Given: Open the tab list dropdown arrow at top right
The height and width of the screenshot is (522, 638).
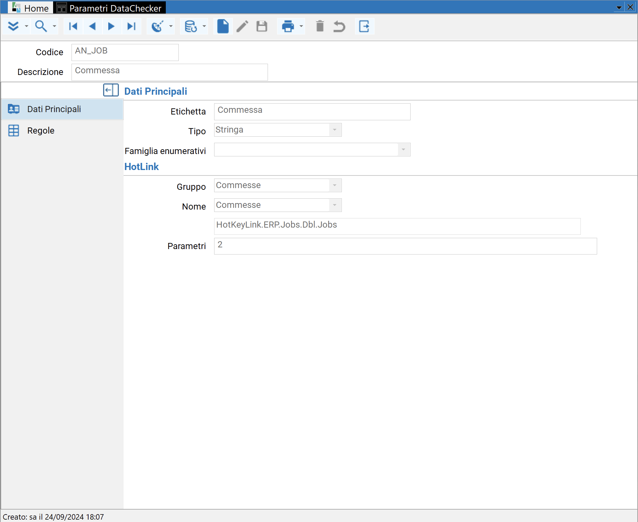Looking at the screenshot, I should coord(619,7).
